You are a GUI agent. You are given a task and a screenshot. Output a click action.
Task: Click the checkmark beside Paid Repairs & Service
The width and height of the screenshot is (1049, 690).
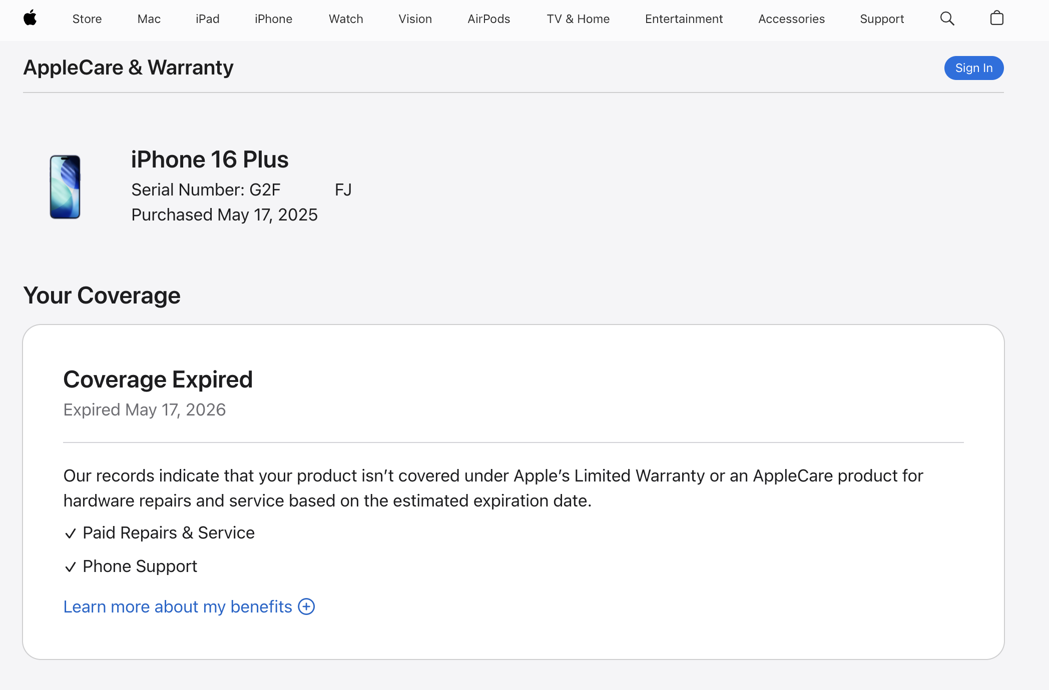point(71,533)
